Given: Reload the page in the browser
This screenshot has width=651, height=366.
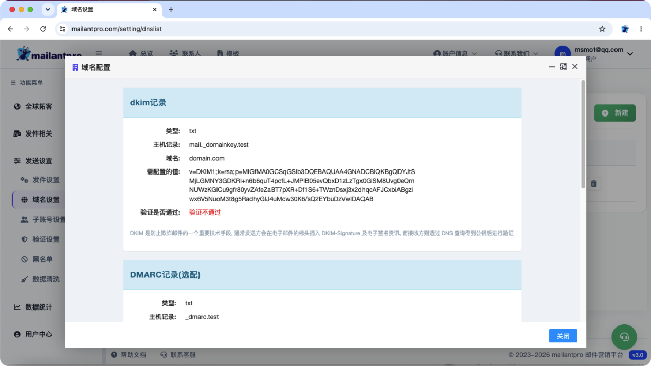Looking at the screenshot, I should point(43,29).
